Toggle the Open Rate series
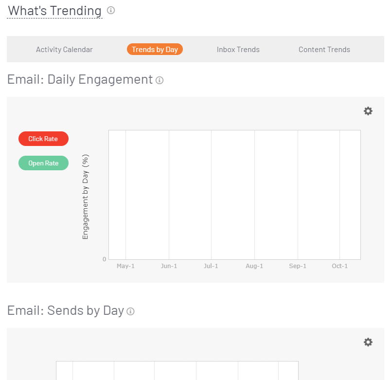 tap(43, 163)
